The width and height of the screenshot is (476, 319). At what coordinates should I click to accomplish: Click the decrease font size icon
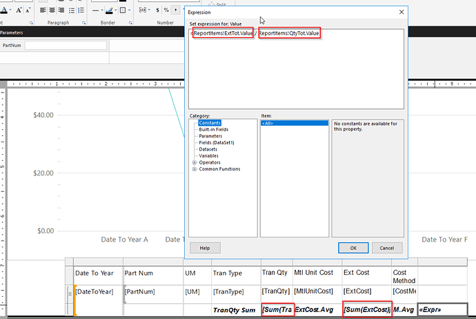(28, 10)
